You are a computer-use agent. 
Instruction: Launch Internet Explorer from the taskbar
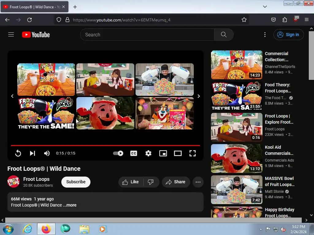coord(27,229)
